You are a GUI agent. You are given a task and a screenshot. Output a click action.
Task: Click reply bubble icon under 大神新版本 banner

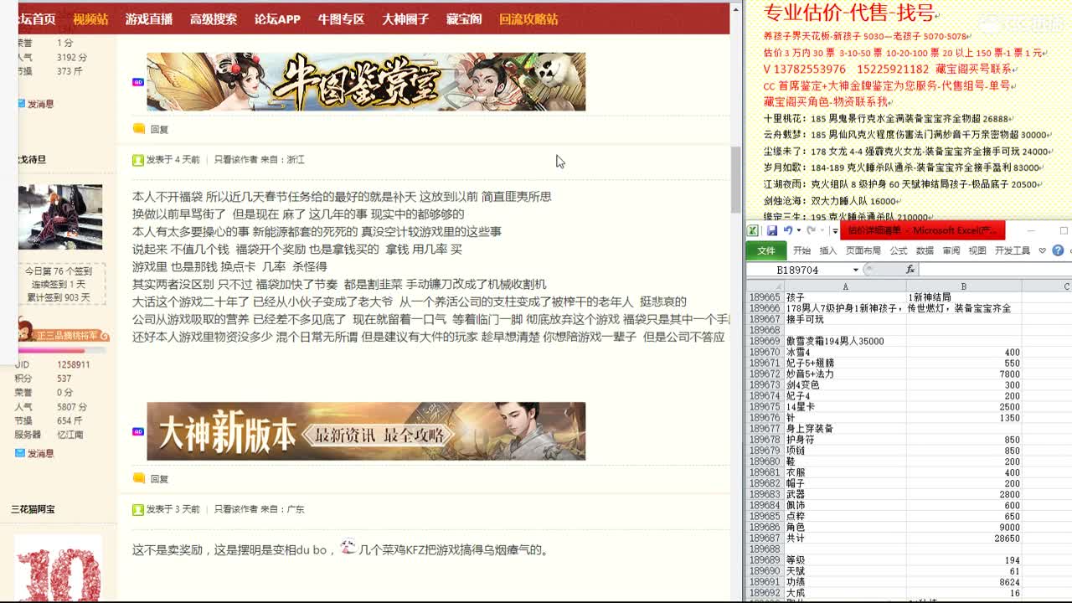pyautogui.click(x=139, y=478)
